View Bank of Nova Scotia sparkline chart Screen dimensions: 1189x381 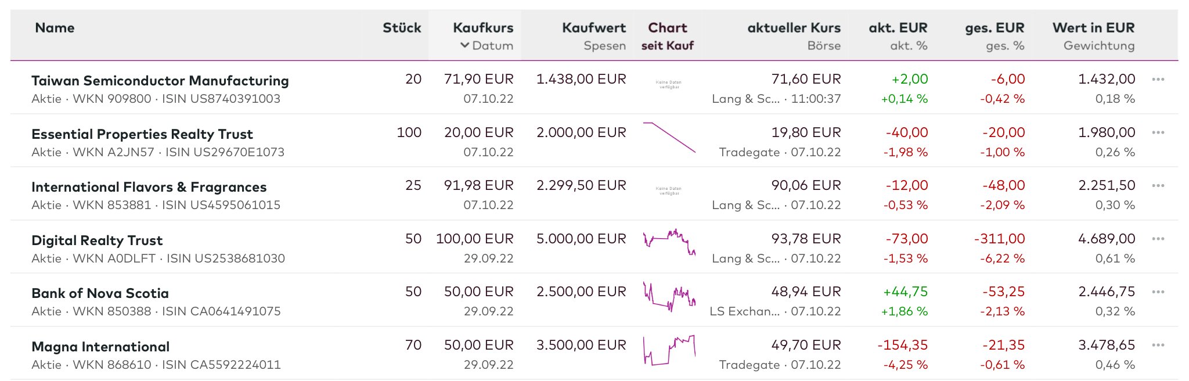pyautogui.click(x=669, y=296)
